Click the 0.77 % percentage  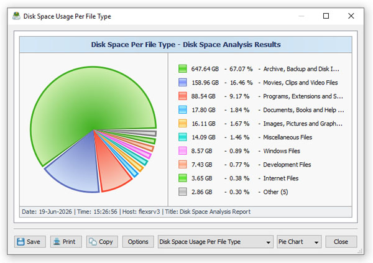click(x=239, y=165)
